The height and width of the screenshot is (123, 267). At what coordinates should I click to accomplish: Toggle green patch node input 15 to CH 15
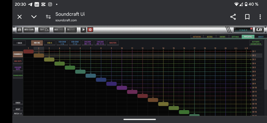pos(174,108)
